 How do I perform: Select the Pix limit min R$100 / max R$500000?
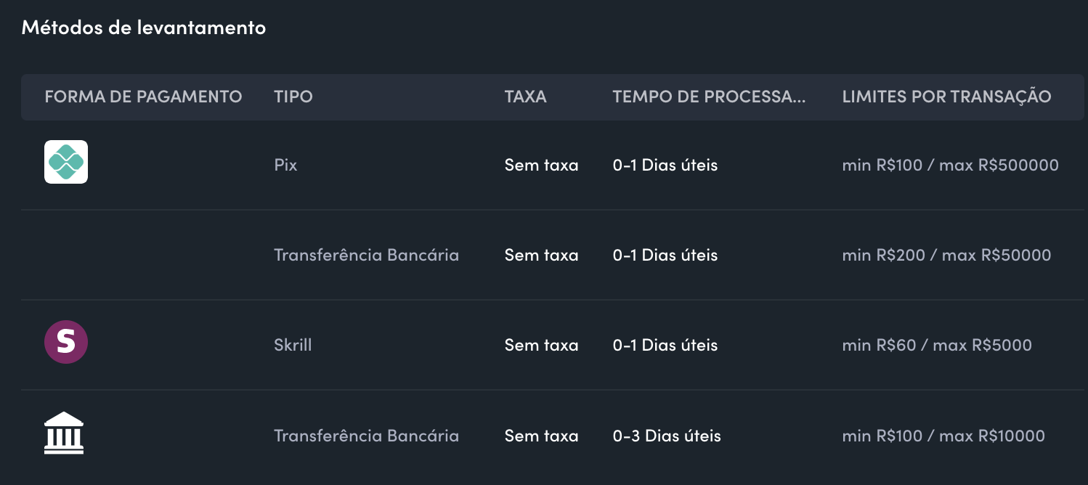click(x=950, y=165)
